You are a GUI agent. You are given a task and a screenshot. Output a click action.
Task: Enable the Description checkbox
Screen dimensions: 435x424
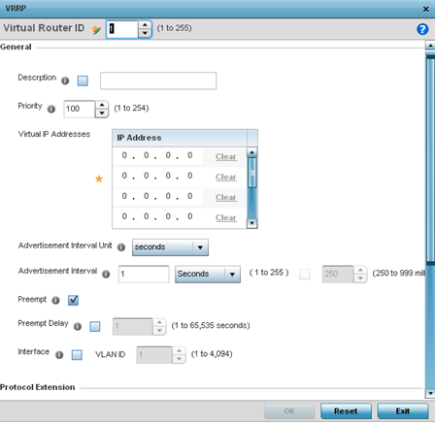click(x=83, y=81)
